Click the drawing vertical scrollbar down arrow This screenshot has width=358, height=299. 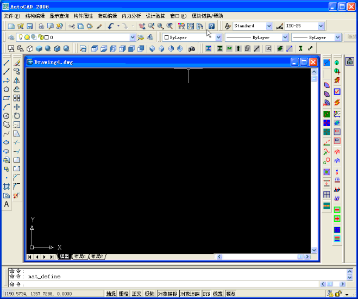point(314,250)
